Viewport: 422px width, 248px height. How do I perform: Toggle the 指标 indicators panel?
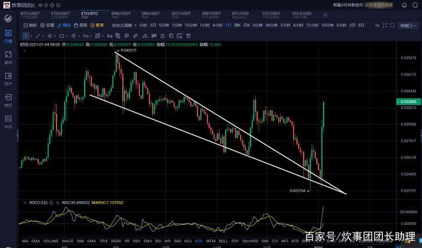click(30, 25)
